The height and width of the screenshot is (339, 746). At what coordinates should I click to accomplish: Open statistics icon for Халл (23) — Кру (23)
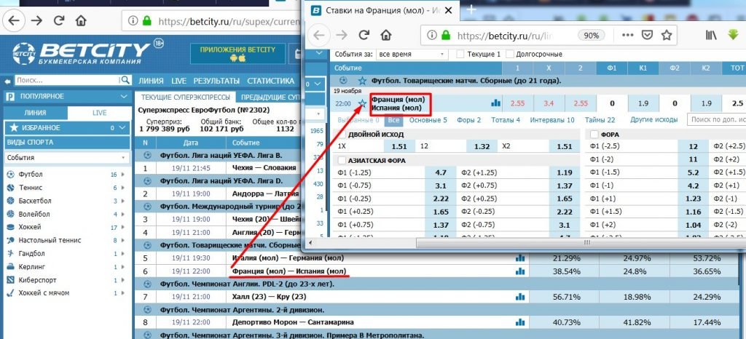click(519, 297)
